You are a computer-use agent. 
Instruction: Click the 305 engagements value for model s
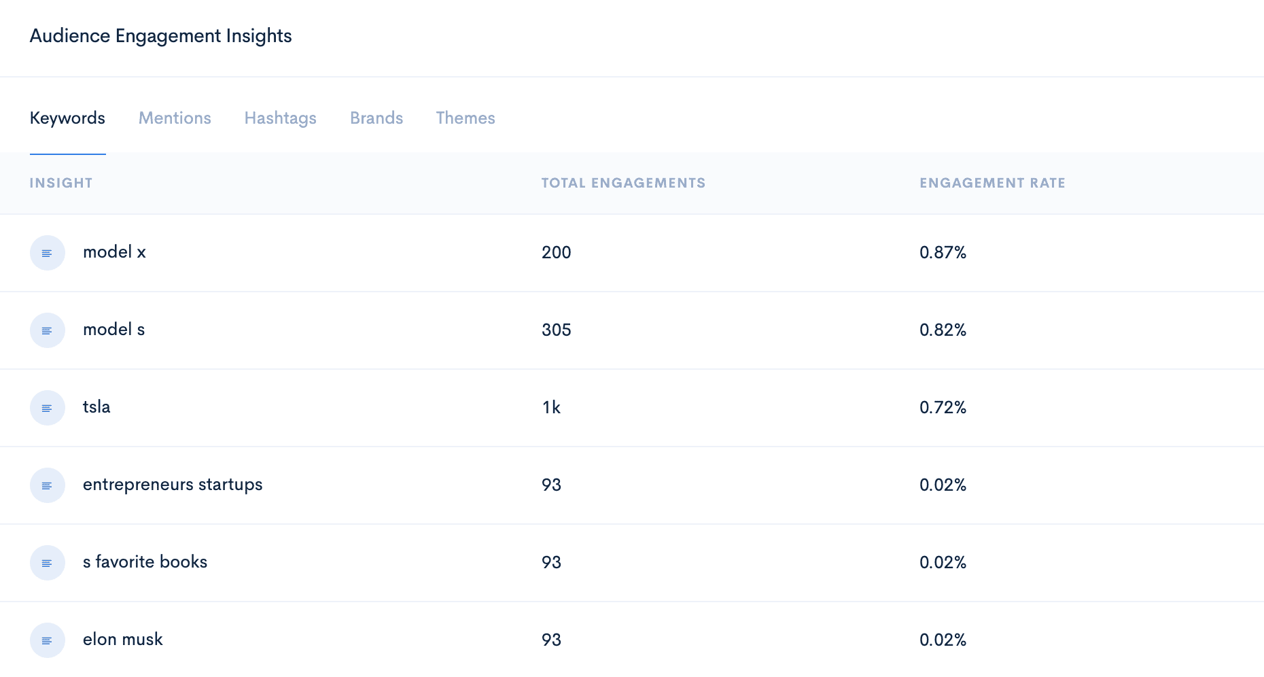(x=557, y=330)
